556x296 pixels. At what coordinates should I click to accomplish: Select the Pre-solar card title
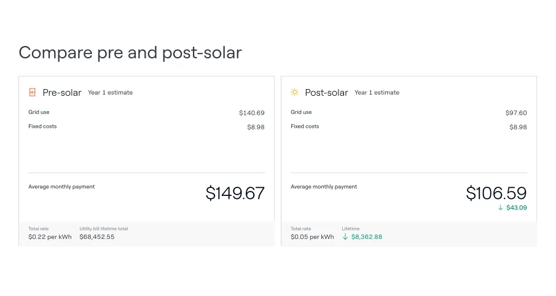61,93
